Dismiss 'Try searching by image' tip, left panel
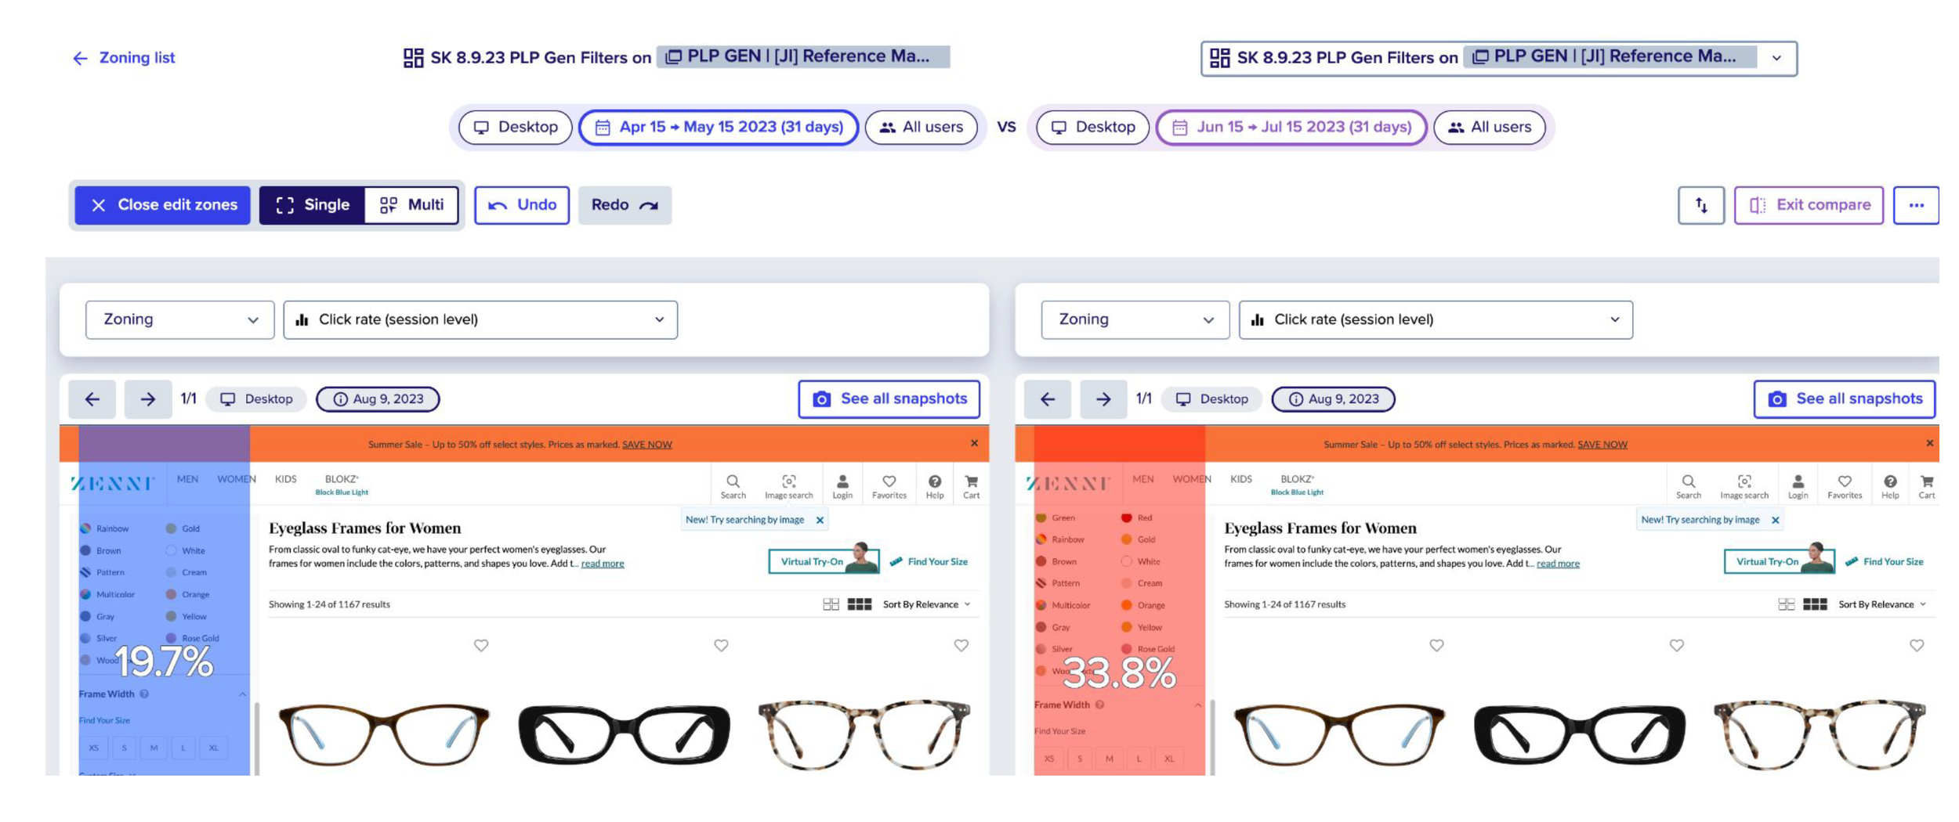Viewport: 1959px width, 822px height. [820, 521]
